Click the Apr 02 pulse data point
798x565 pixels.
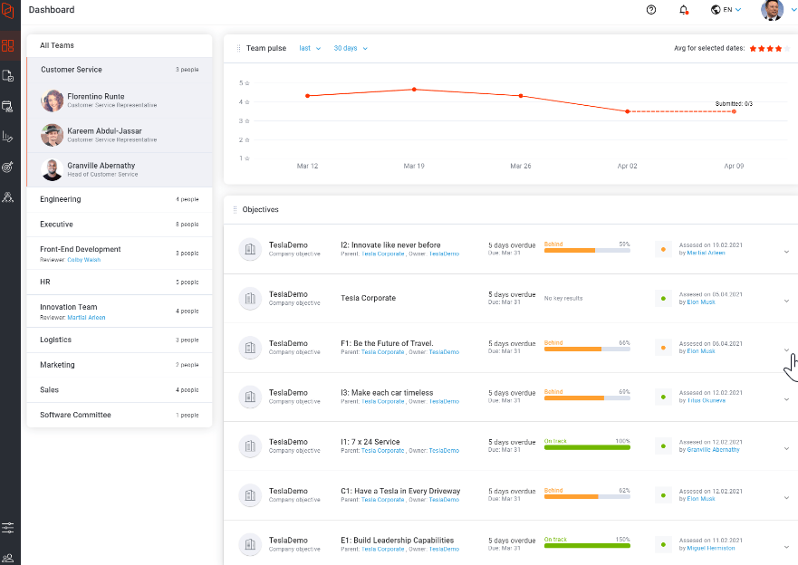pos(627,111)
